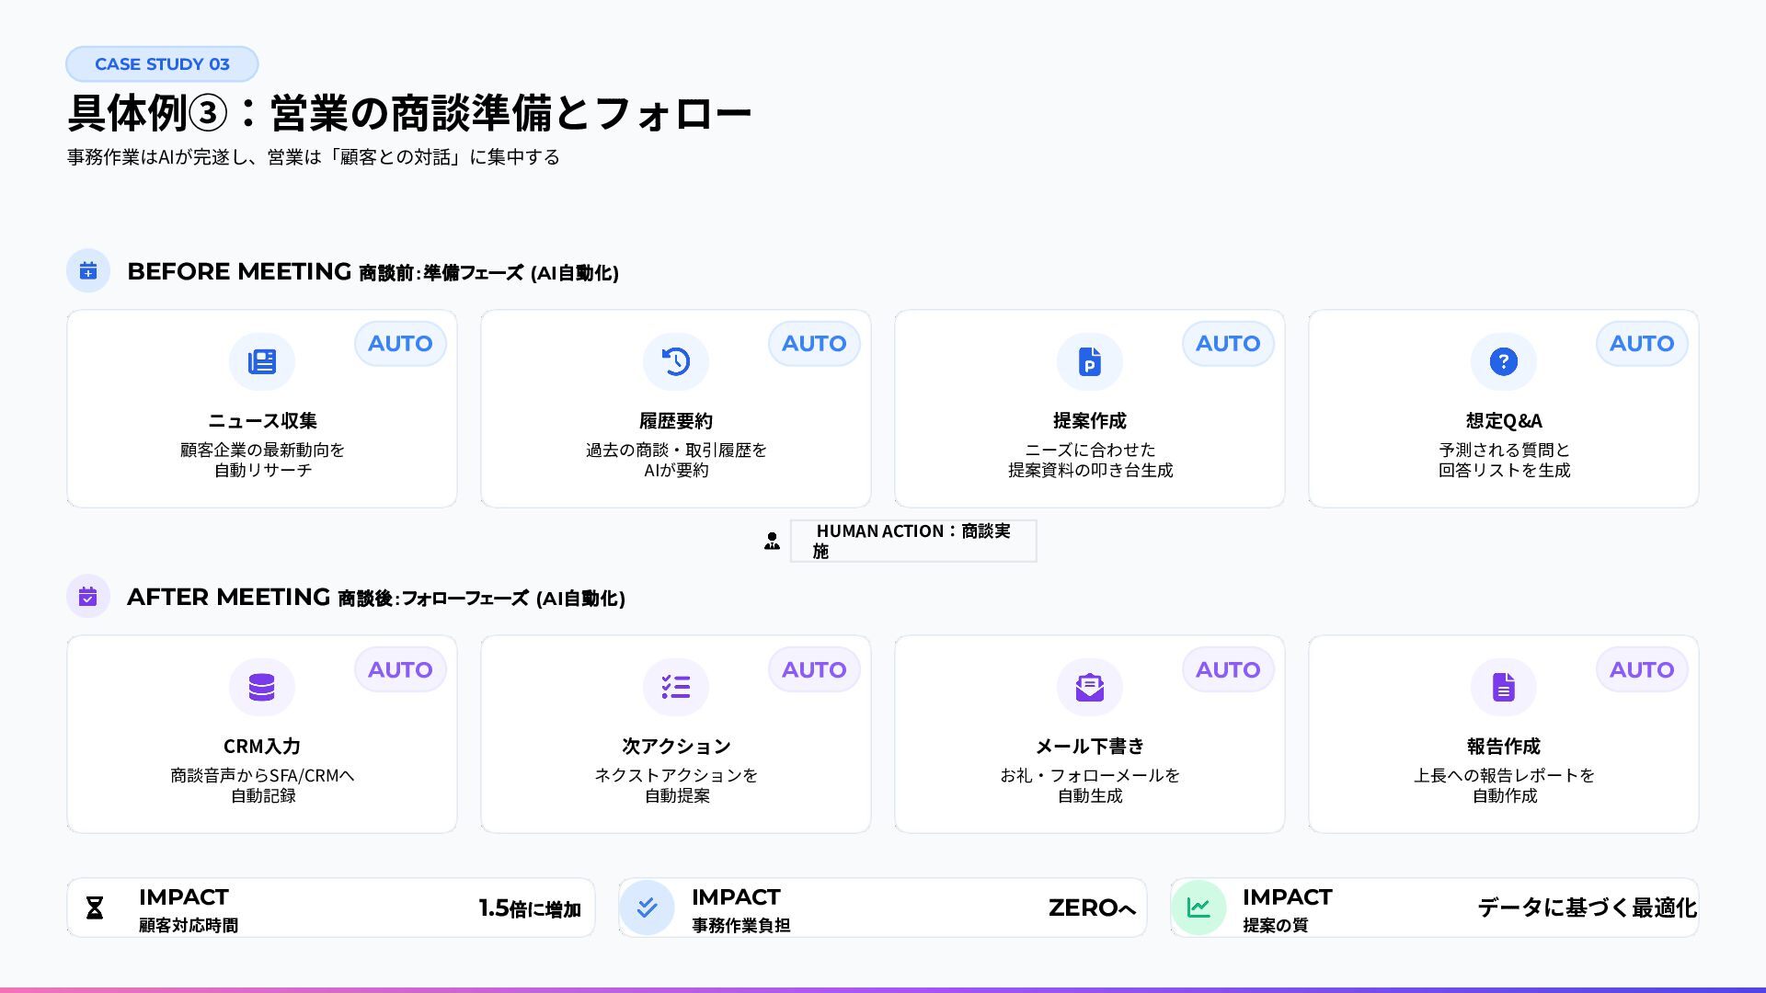This screenshot has width=1766, height=993.
Task: Click the proposal document icon
Action: tap(1090, 361)
